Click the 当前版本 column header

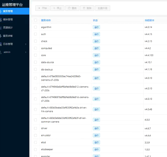[x=149, y=20]
